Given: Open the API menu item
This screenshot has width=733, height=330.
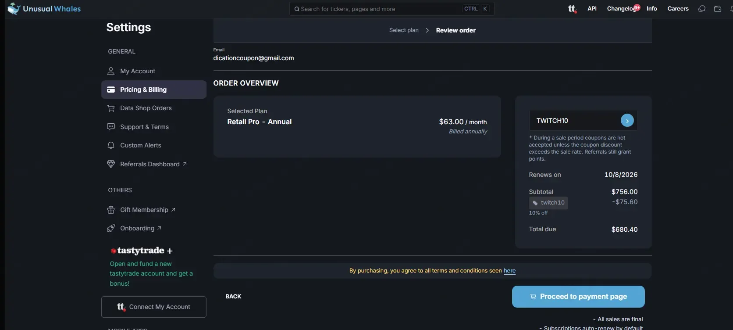Looking at the screenshot, I should pyautogui.click(x=592, y=8).
